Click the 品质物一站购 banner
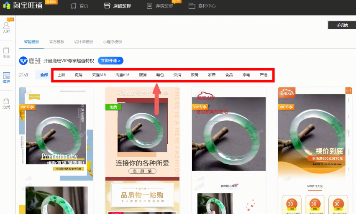Screen dimensions: 356x214 pos(142,196)
